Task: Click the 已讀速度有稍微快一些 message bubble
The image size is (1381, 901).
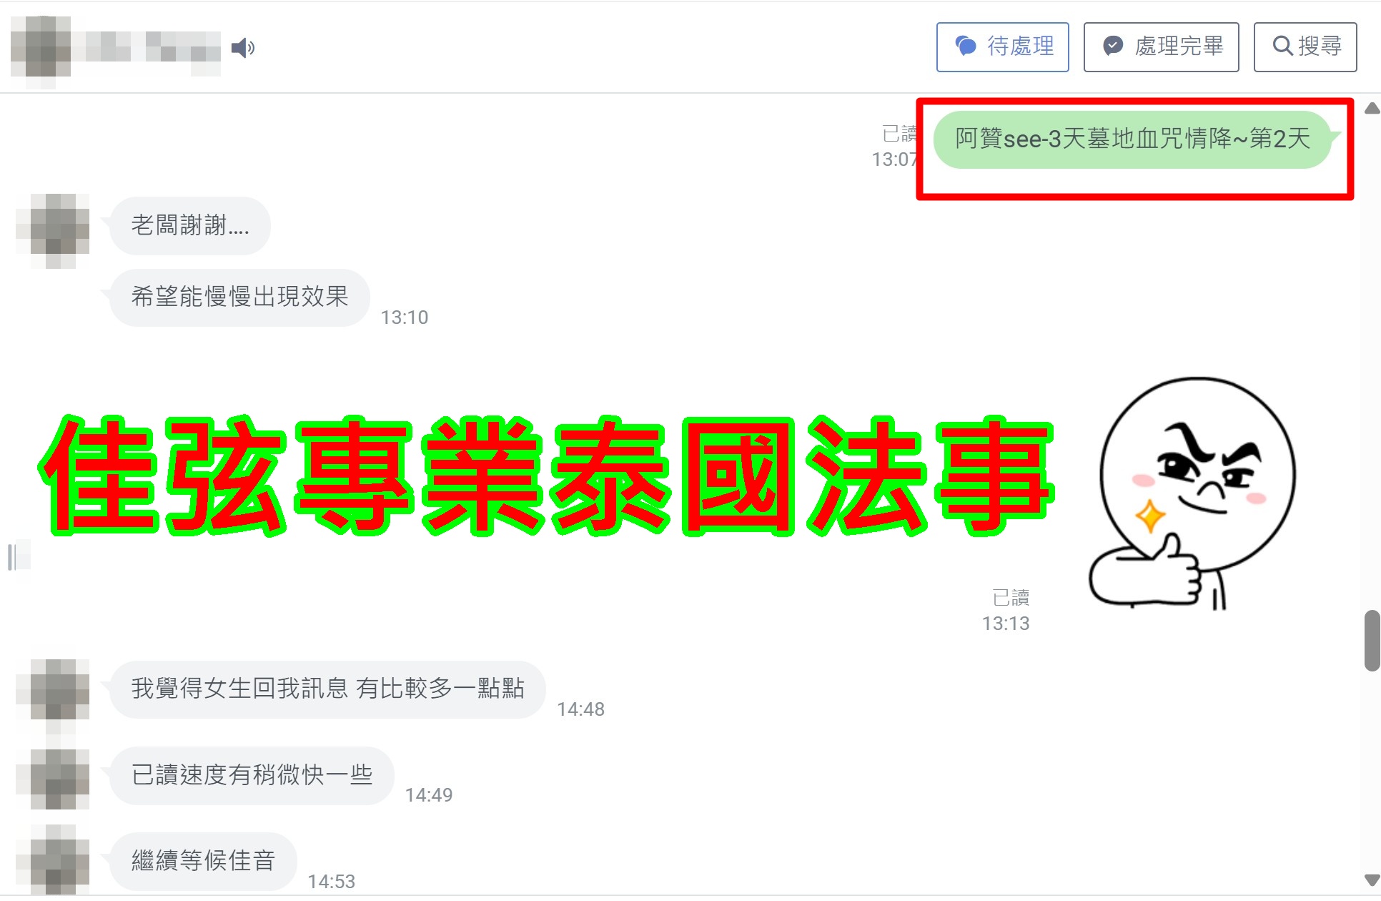Action: [x=252, y=776]
